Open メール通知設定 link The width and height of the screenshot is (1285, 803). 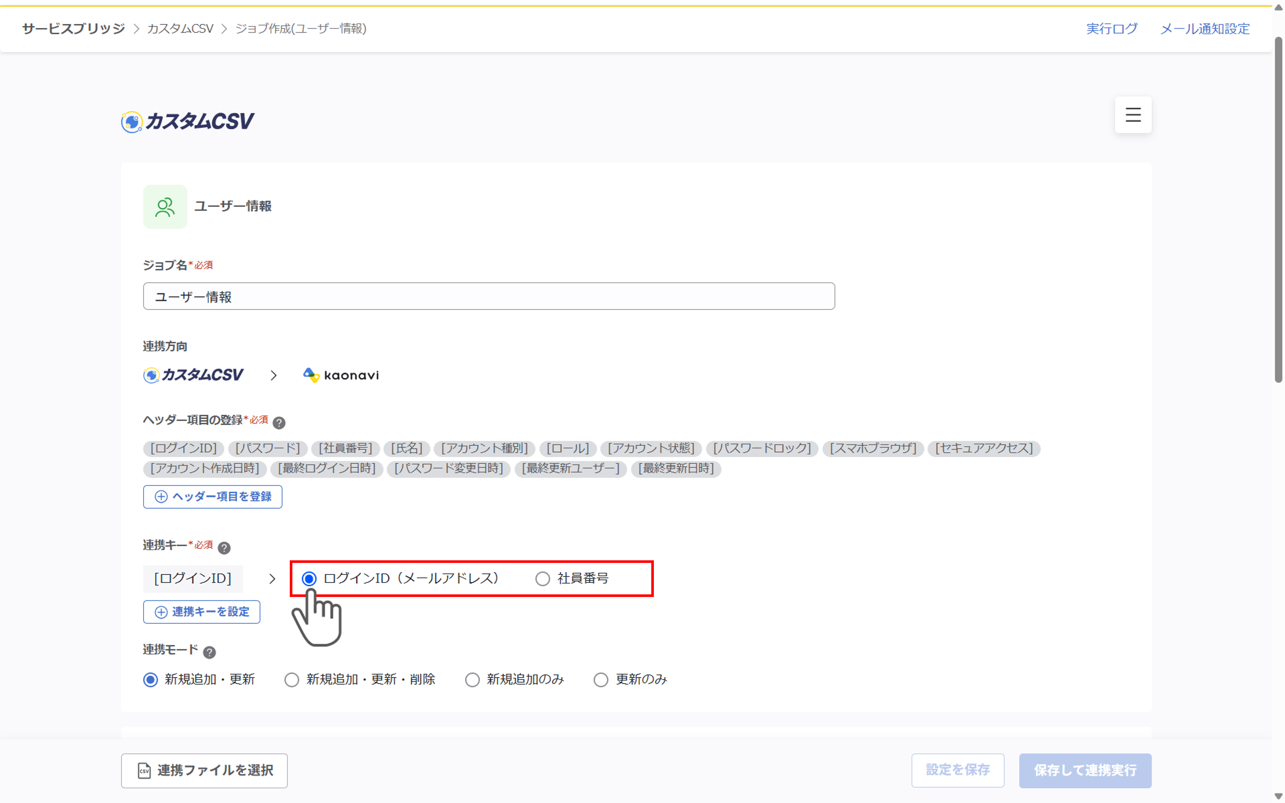1205,29
